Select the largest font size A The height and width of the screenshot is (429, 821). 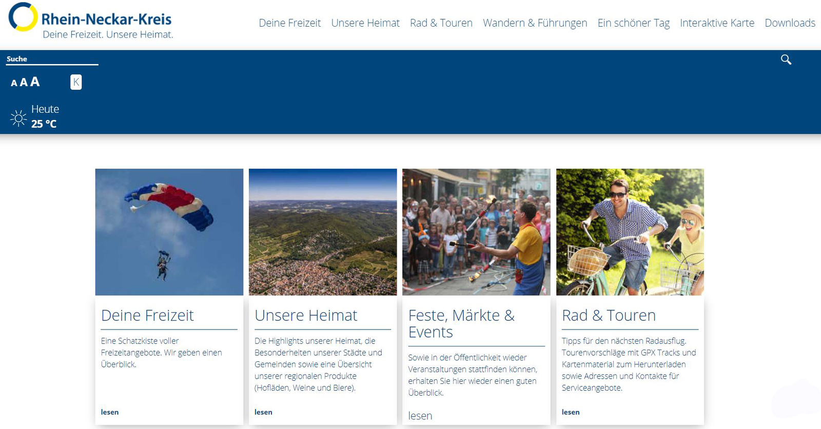point(35,81)
